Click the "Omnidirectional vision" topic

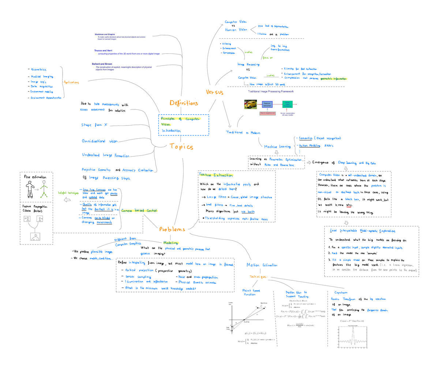point(100,141)
